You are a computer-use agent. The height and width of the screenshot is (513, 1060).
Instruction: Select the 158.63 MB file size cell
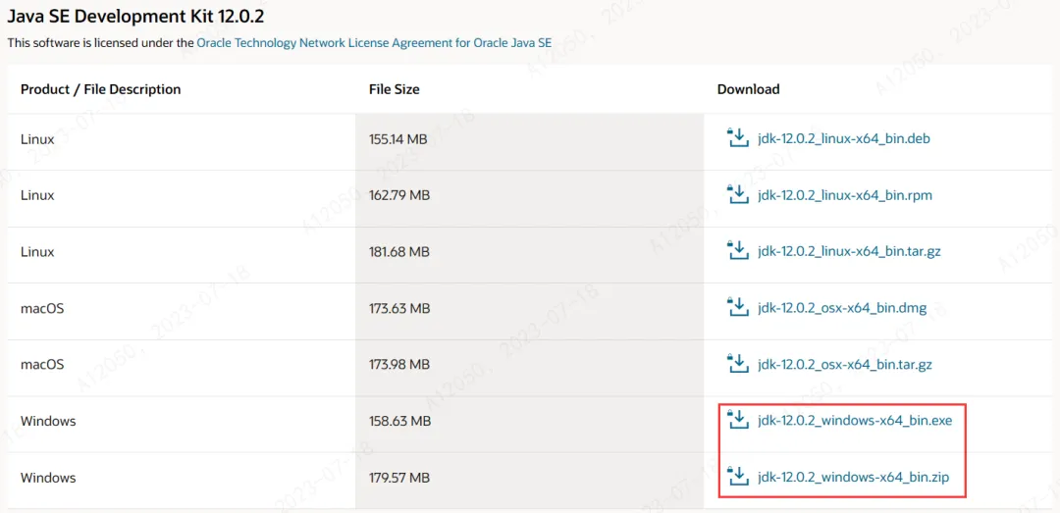tap(529, 422)
